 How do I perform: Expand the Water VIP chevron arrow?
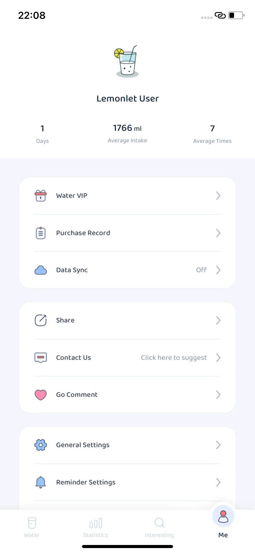(218, 196)
